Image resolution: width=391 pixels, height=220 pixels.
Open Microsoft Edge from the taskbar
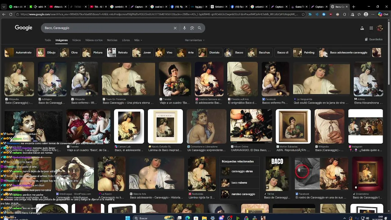coord(188,218)
